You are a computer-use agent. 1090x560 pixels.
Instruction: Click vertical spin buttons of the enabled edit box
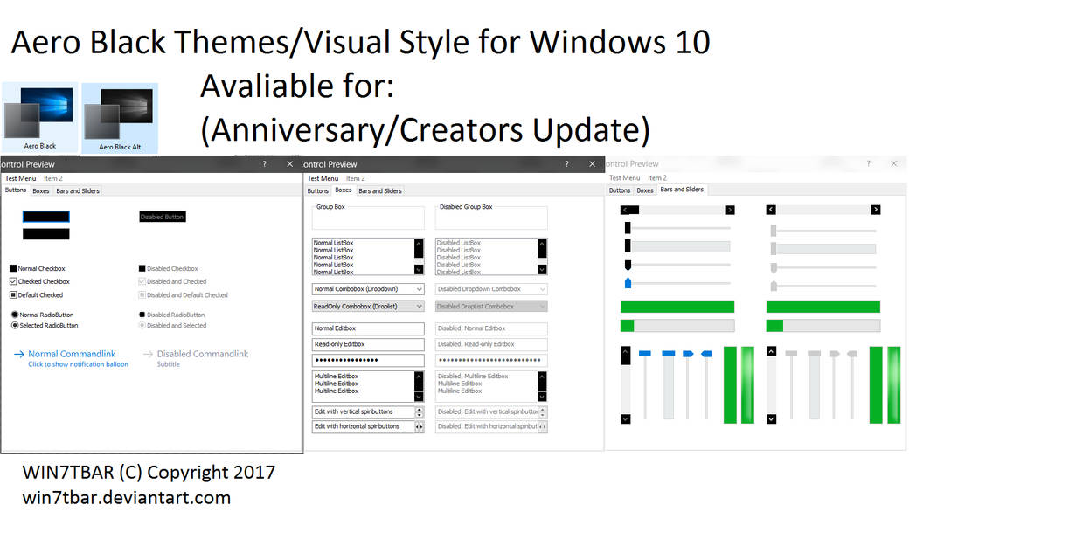pyautogui.click(x=420, y=412)
